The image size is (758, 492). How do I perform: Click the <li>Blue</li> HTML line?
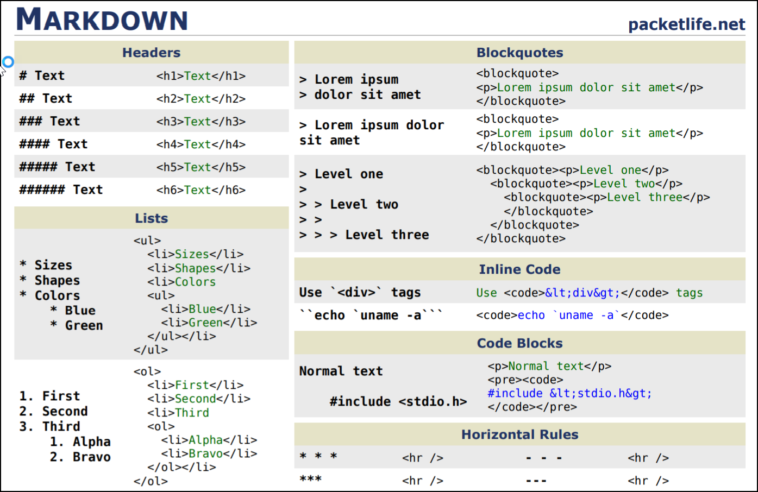pos(205,309)
